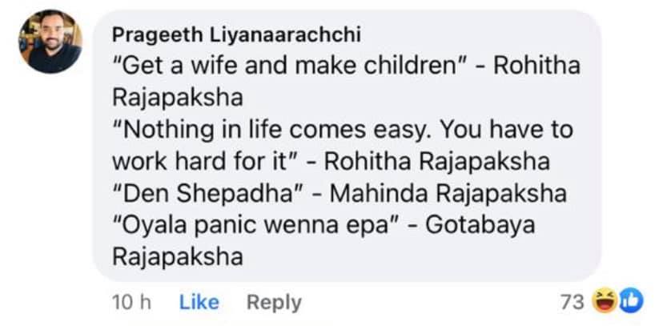
Task: View the 73 reactions count
Action: 572,302
